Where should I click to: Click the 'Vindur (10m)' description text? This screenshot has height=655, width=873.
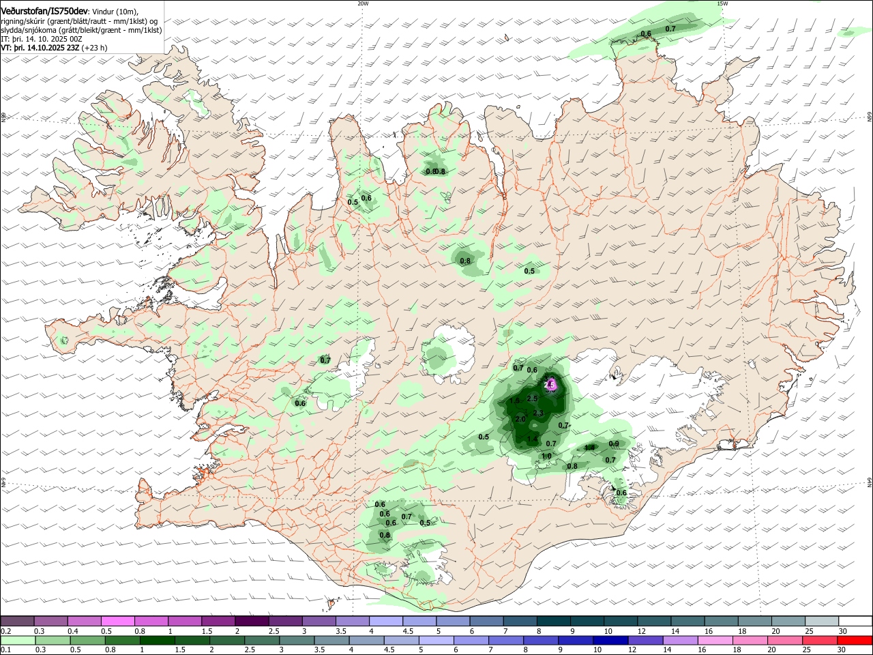(115, 11)
